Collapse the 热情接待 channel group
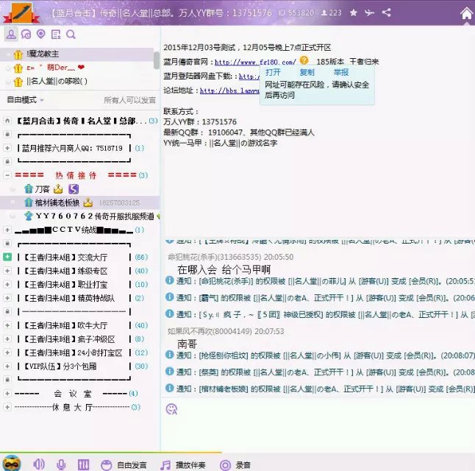This screenshot has height=471, width=475. tap(7, 175)
